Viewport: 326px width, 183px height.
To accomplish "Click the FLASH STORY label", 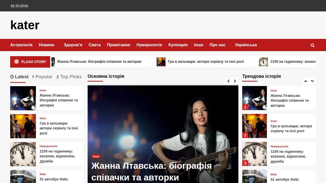I will pyautogui.click(x=30, y=62).
